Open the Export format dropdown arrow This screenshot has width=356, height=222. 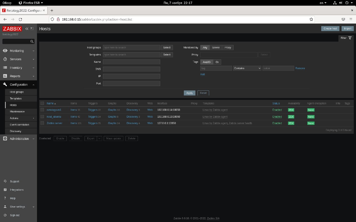coord(100,138)
